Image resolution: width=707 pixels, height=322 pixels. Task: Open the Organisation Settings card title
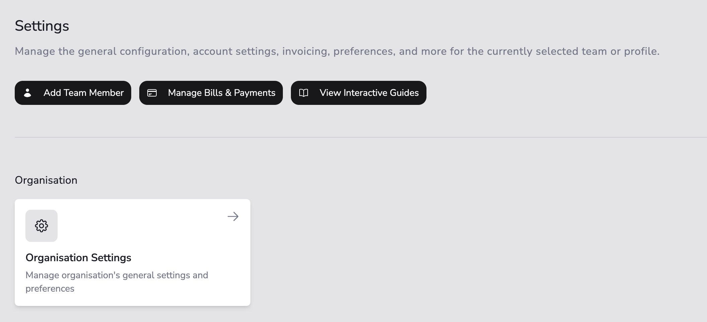[x=78, y=258]
